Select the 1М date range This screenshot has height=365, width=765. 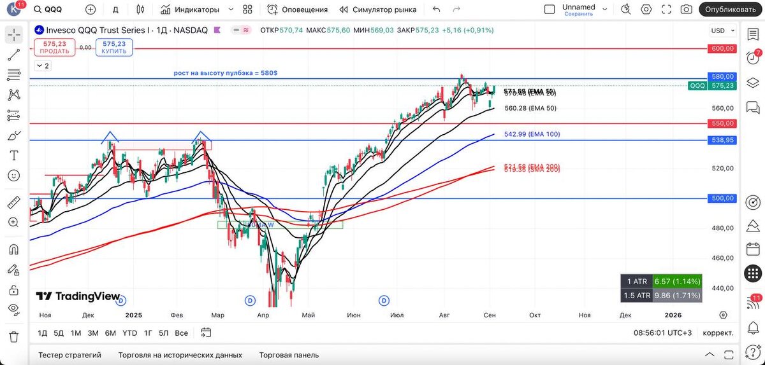tap(76, 333)
